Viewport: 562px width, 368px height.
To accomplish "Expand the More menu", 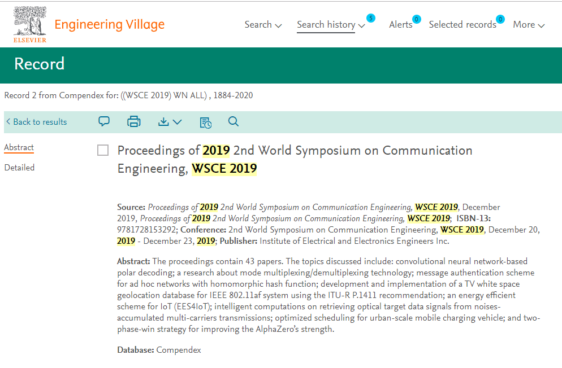I will click(529, 25).
